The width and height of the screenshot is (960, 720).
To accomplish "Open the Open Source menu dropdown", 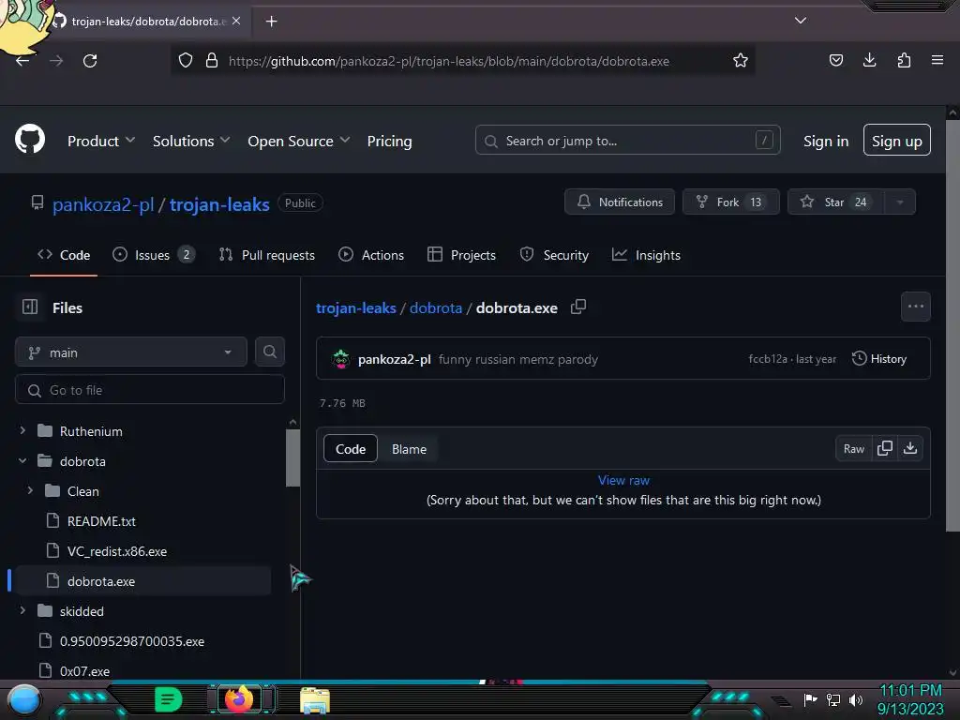I will pos(299,141).
